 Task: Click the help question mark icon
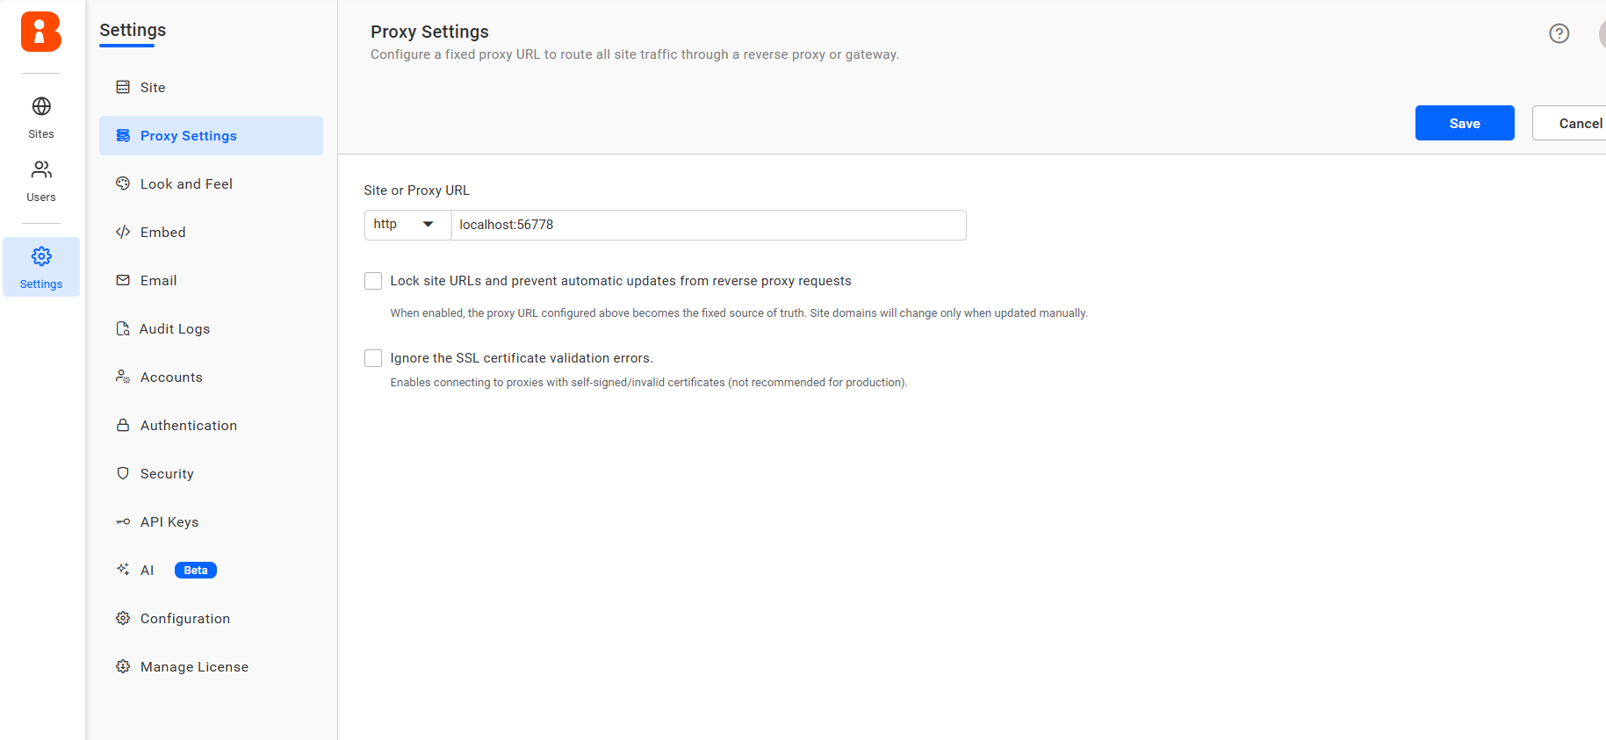[x=1559, y=33]
